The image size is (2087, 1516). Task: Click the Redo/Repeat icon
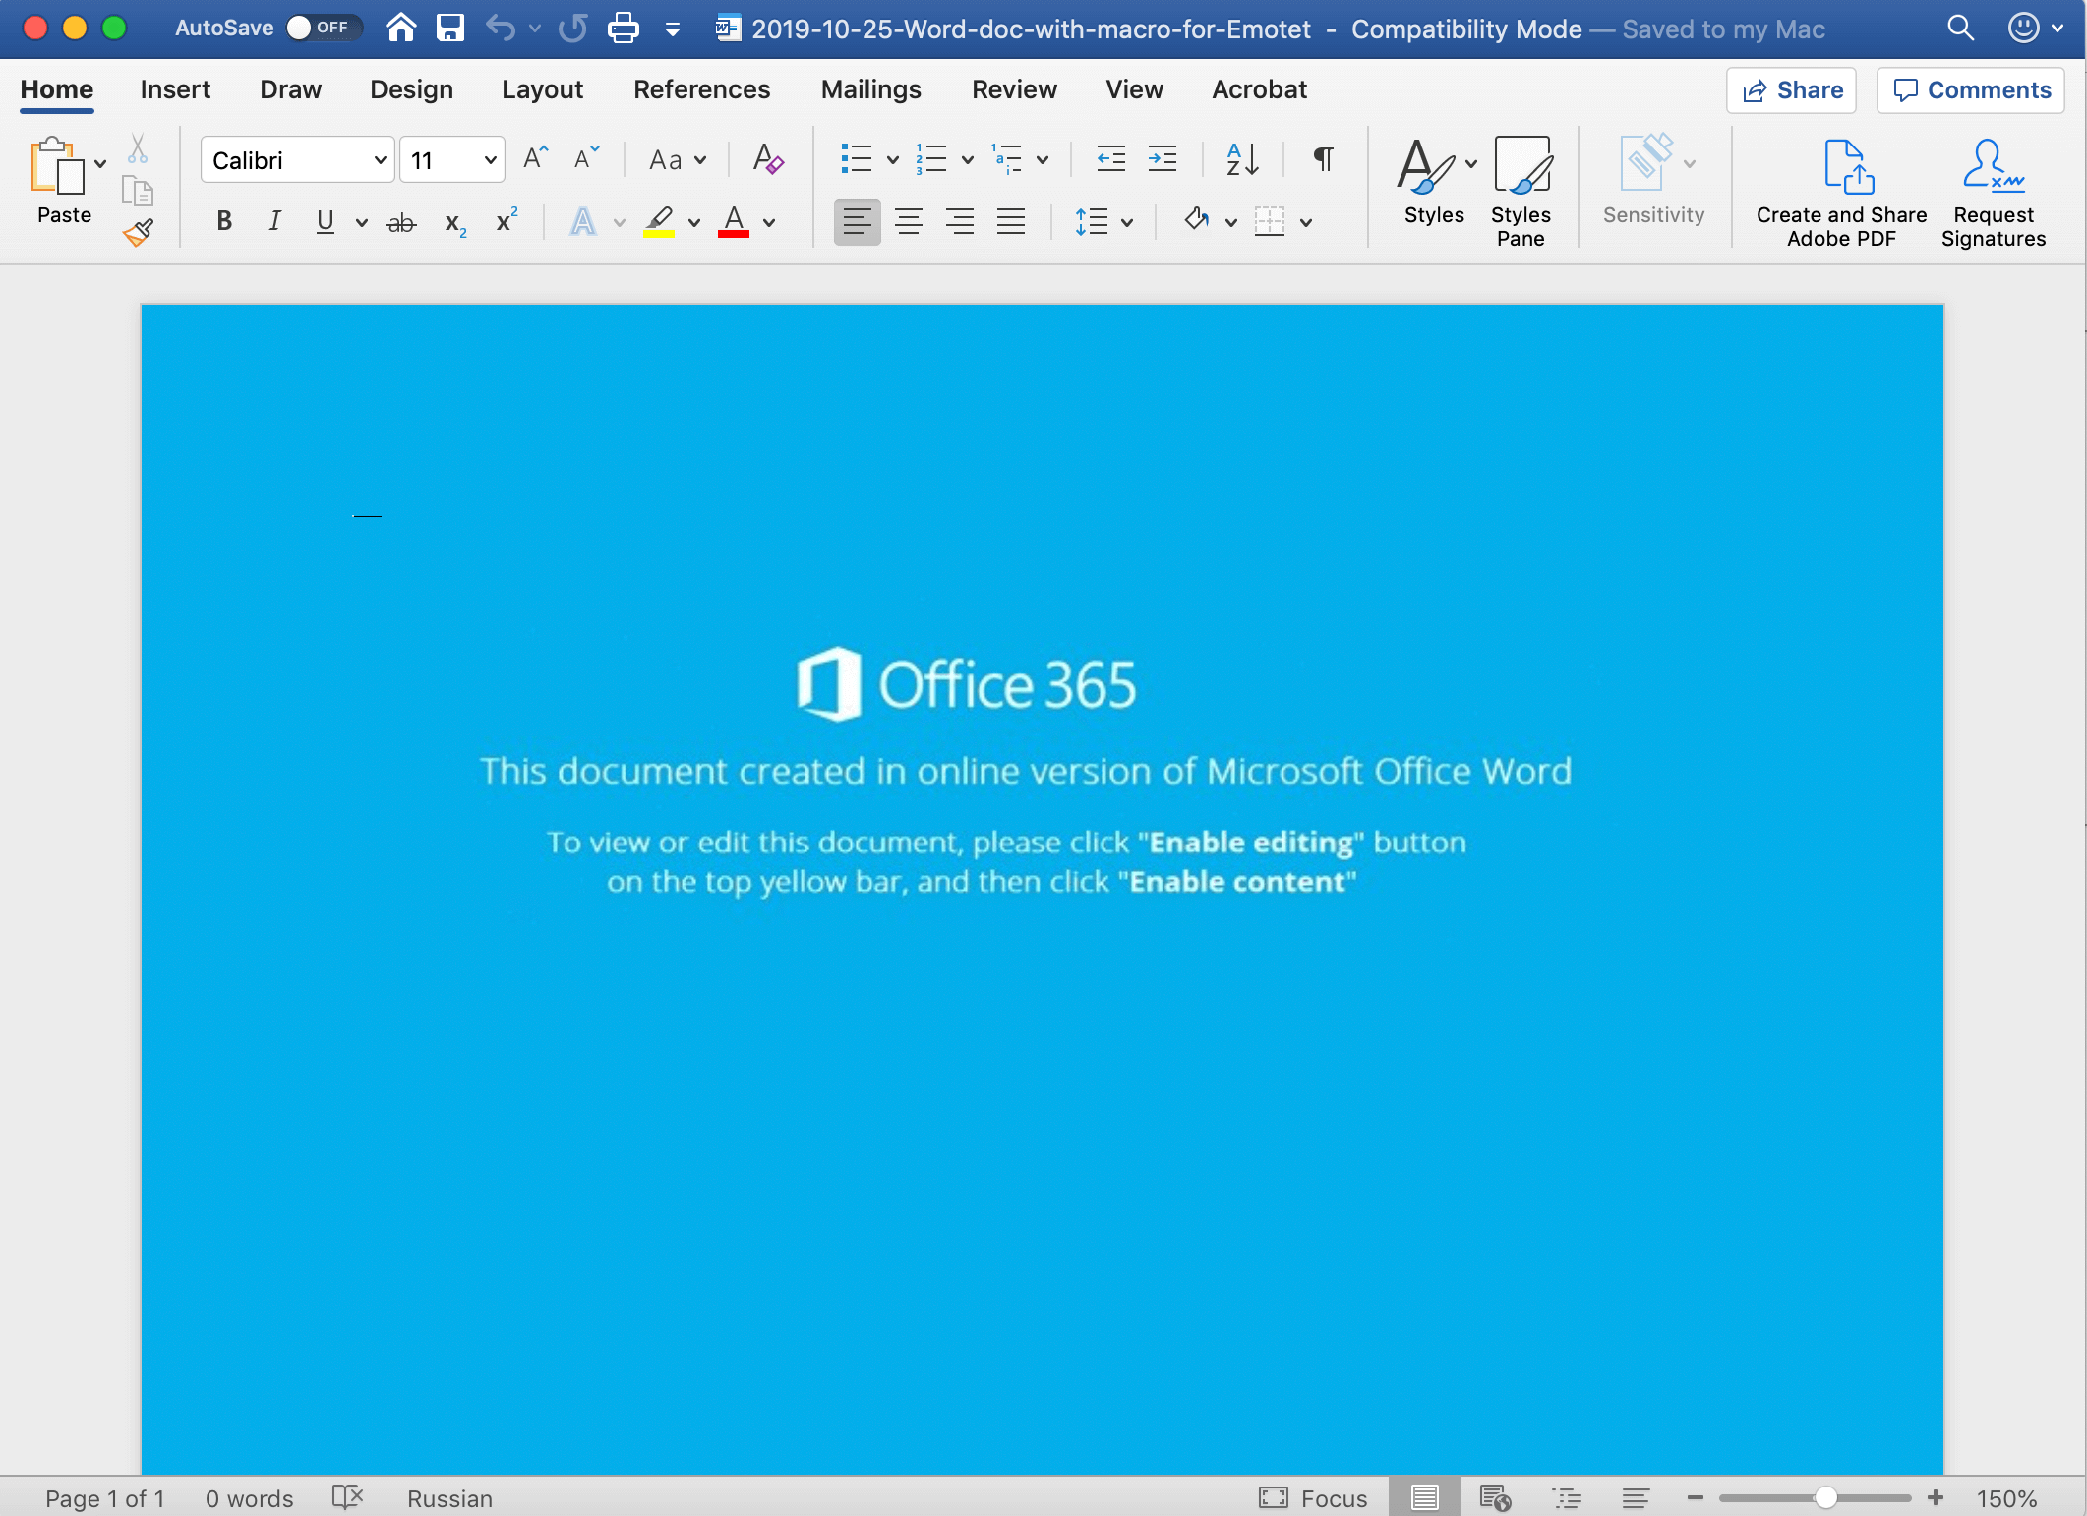coord(572,28)
